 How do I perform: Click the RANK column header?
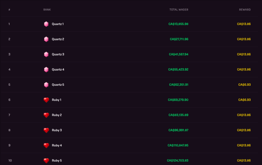(47, 9)
